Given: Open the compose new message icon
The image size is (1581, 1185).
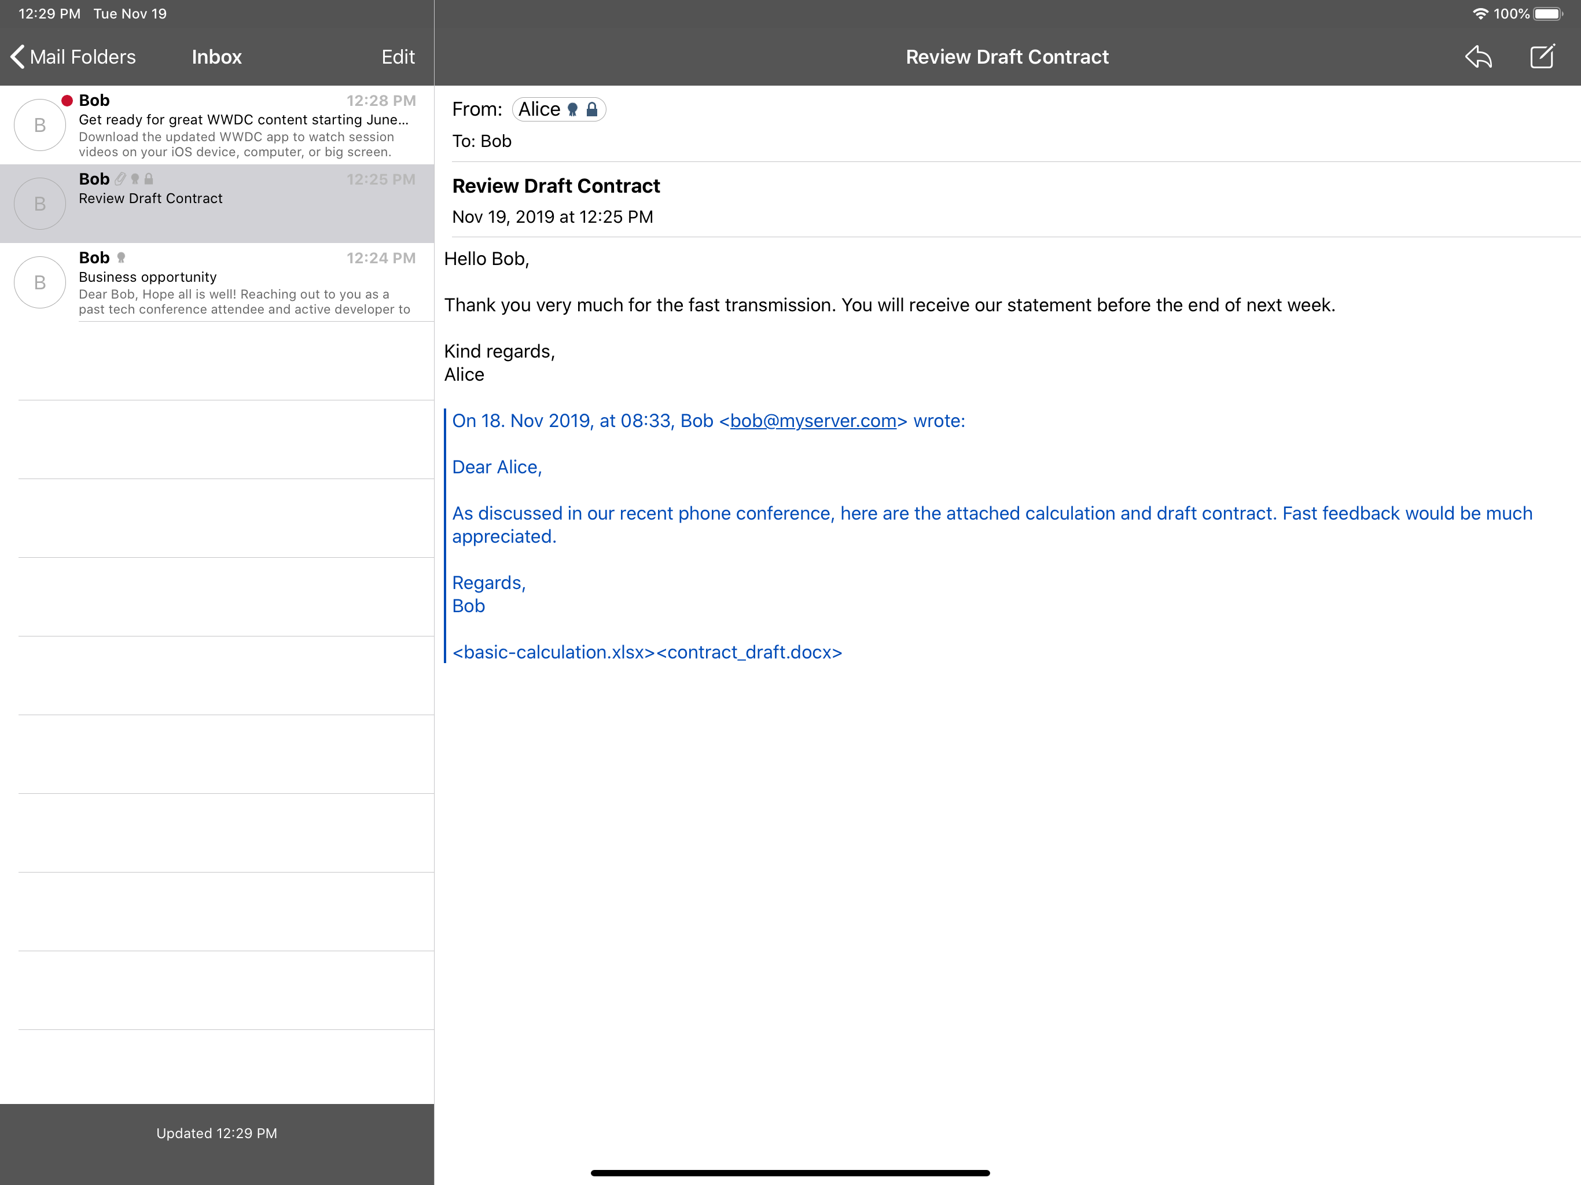Looking at the screenshot, I should tap(1542, 56).
